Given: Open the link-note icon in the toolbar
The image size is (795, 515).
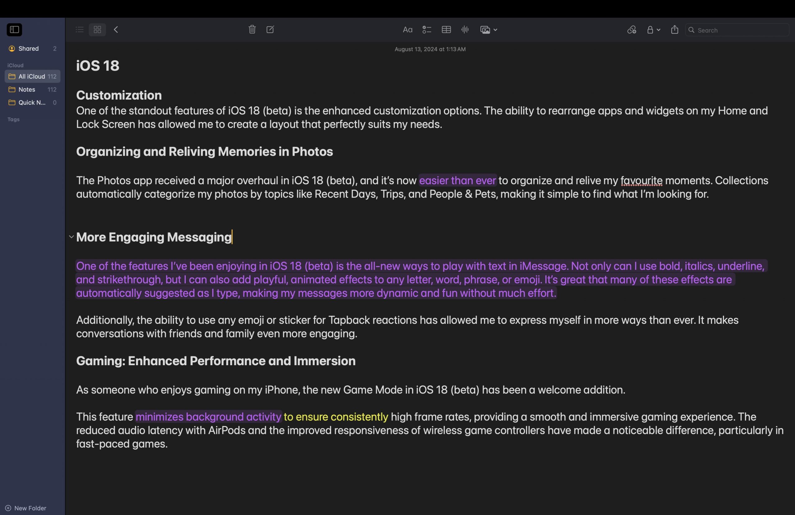Looking at the screenshot, I should [632, 30].
